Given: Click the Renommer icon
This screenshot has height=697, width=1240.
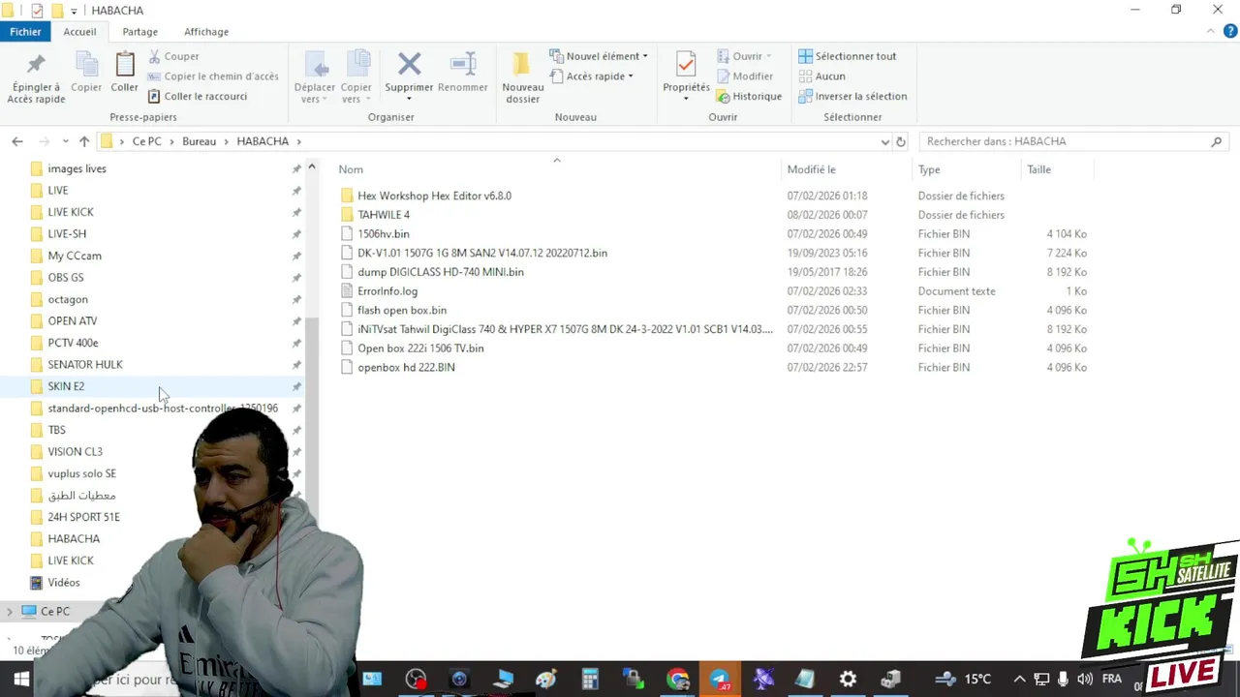Looking at the screenshot, I should [x=463, y=65].
